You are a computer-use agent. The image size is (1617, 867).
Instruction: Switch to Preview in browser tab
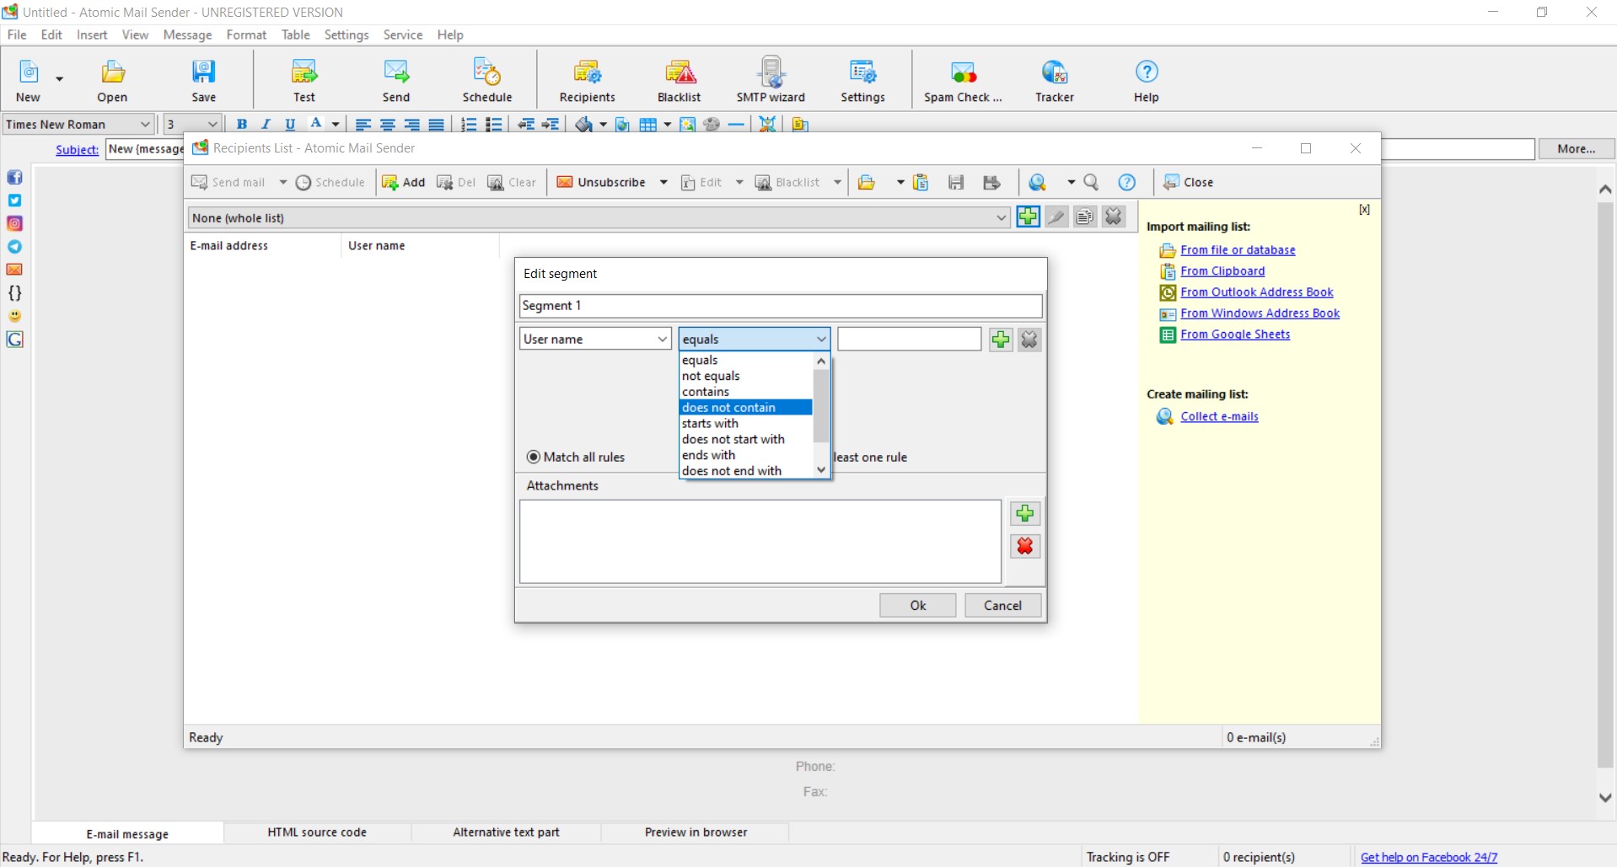click(696, 832)
